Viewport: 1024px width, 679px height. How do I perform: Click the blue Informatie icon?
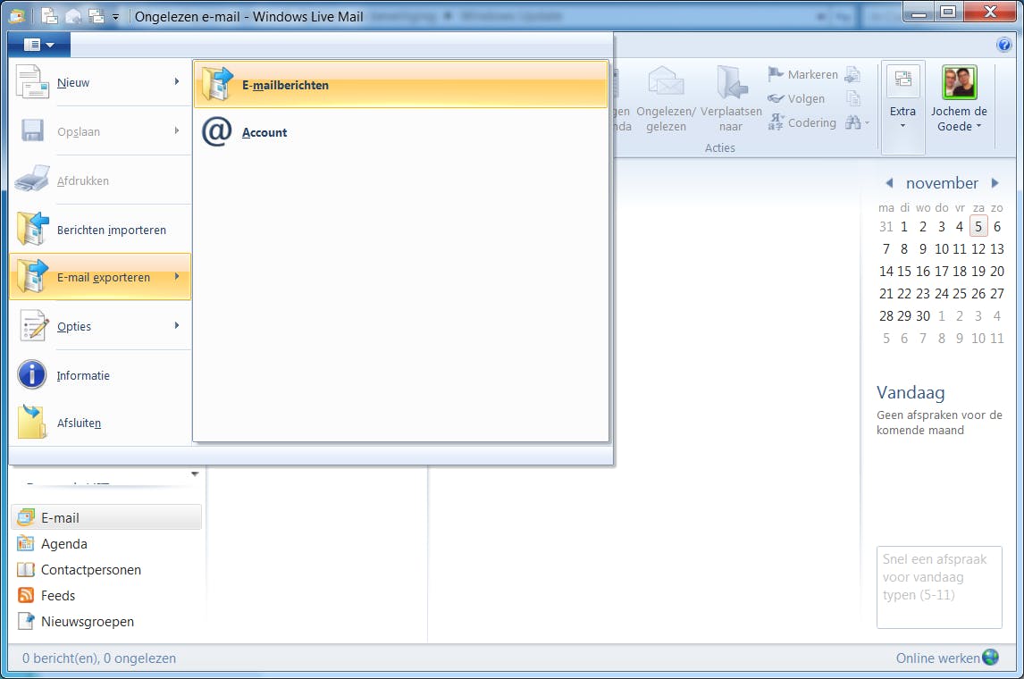coord(32,374)
